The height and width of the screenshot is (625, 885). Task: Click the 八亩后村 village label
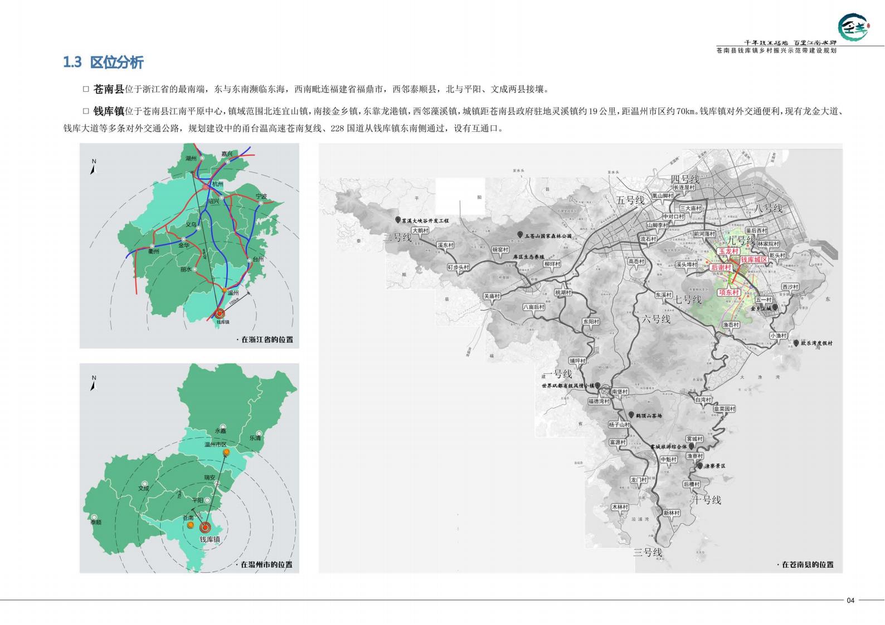(x=534, y=307)
